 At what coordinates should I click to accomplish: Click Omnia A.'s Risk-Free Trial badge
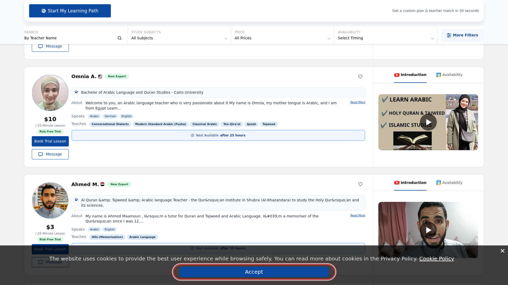[50, 132]
